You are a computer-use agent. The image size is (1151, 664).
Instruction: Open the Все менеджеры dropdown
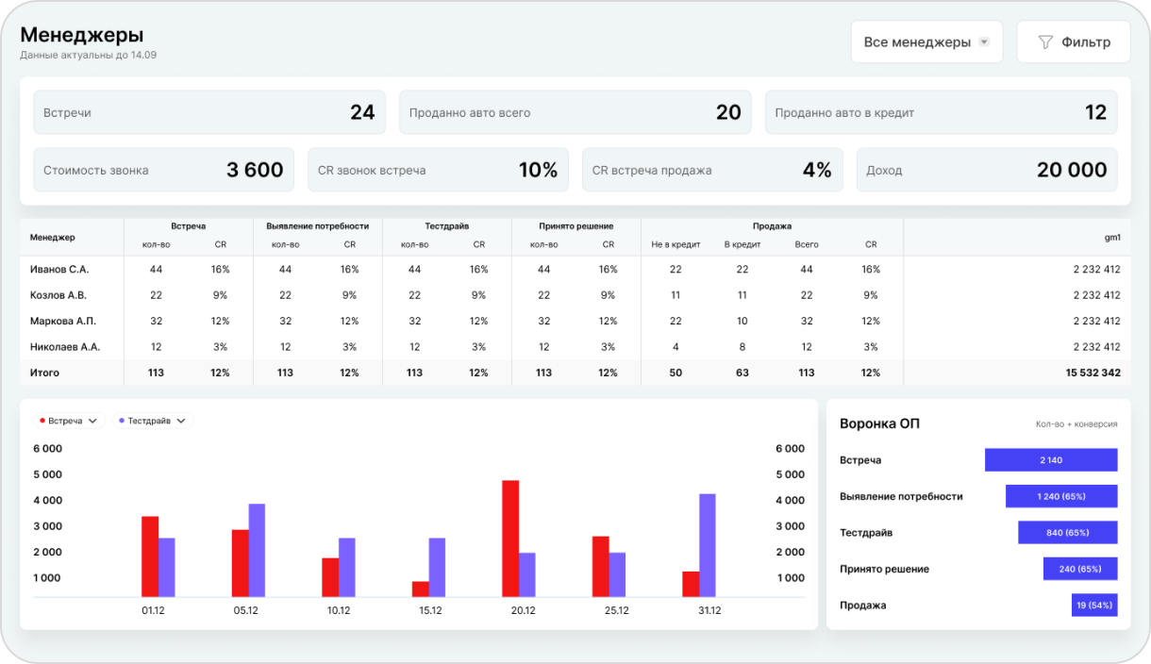pos(926,42)
